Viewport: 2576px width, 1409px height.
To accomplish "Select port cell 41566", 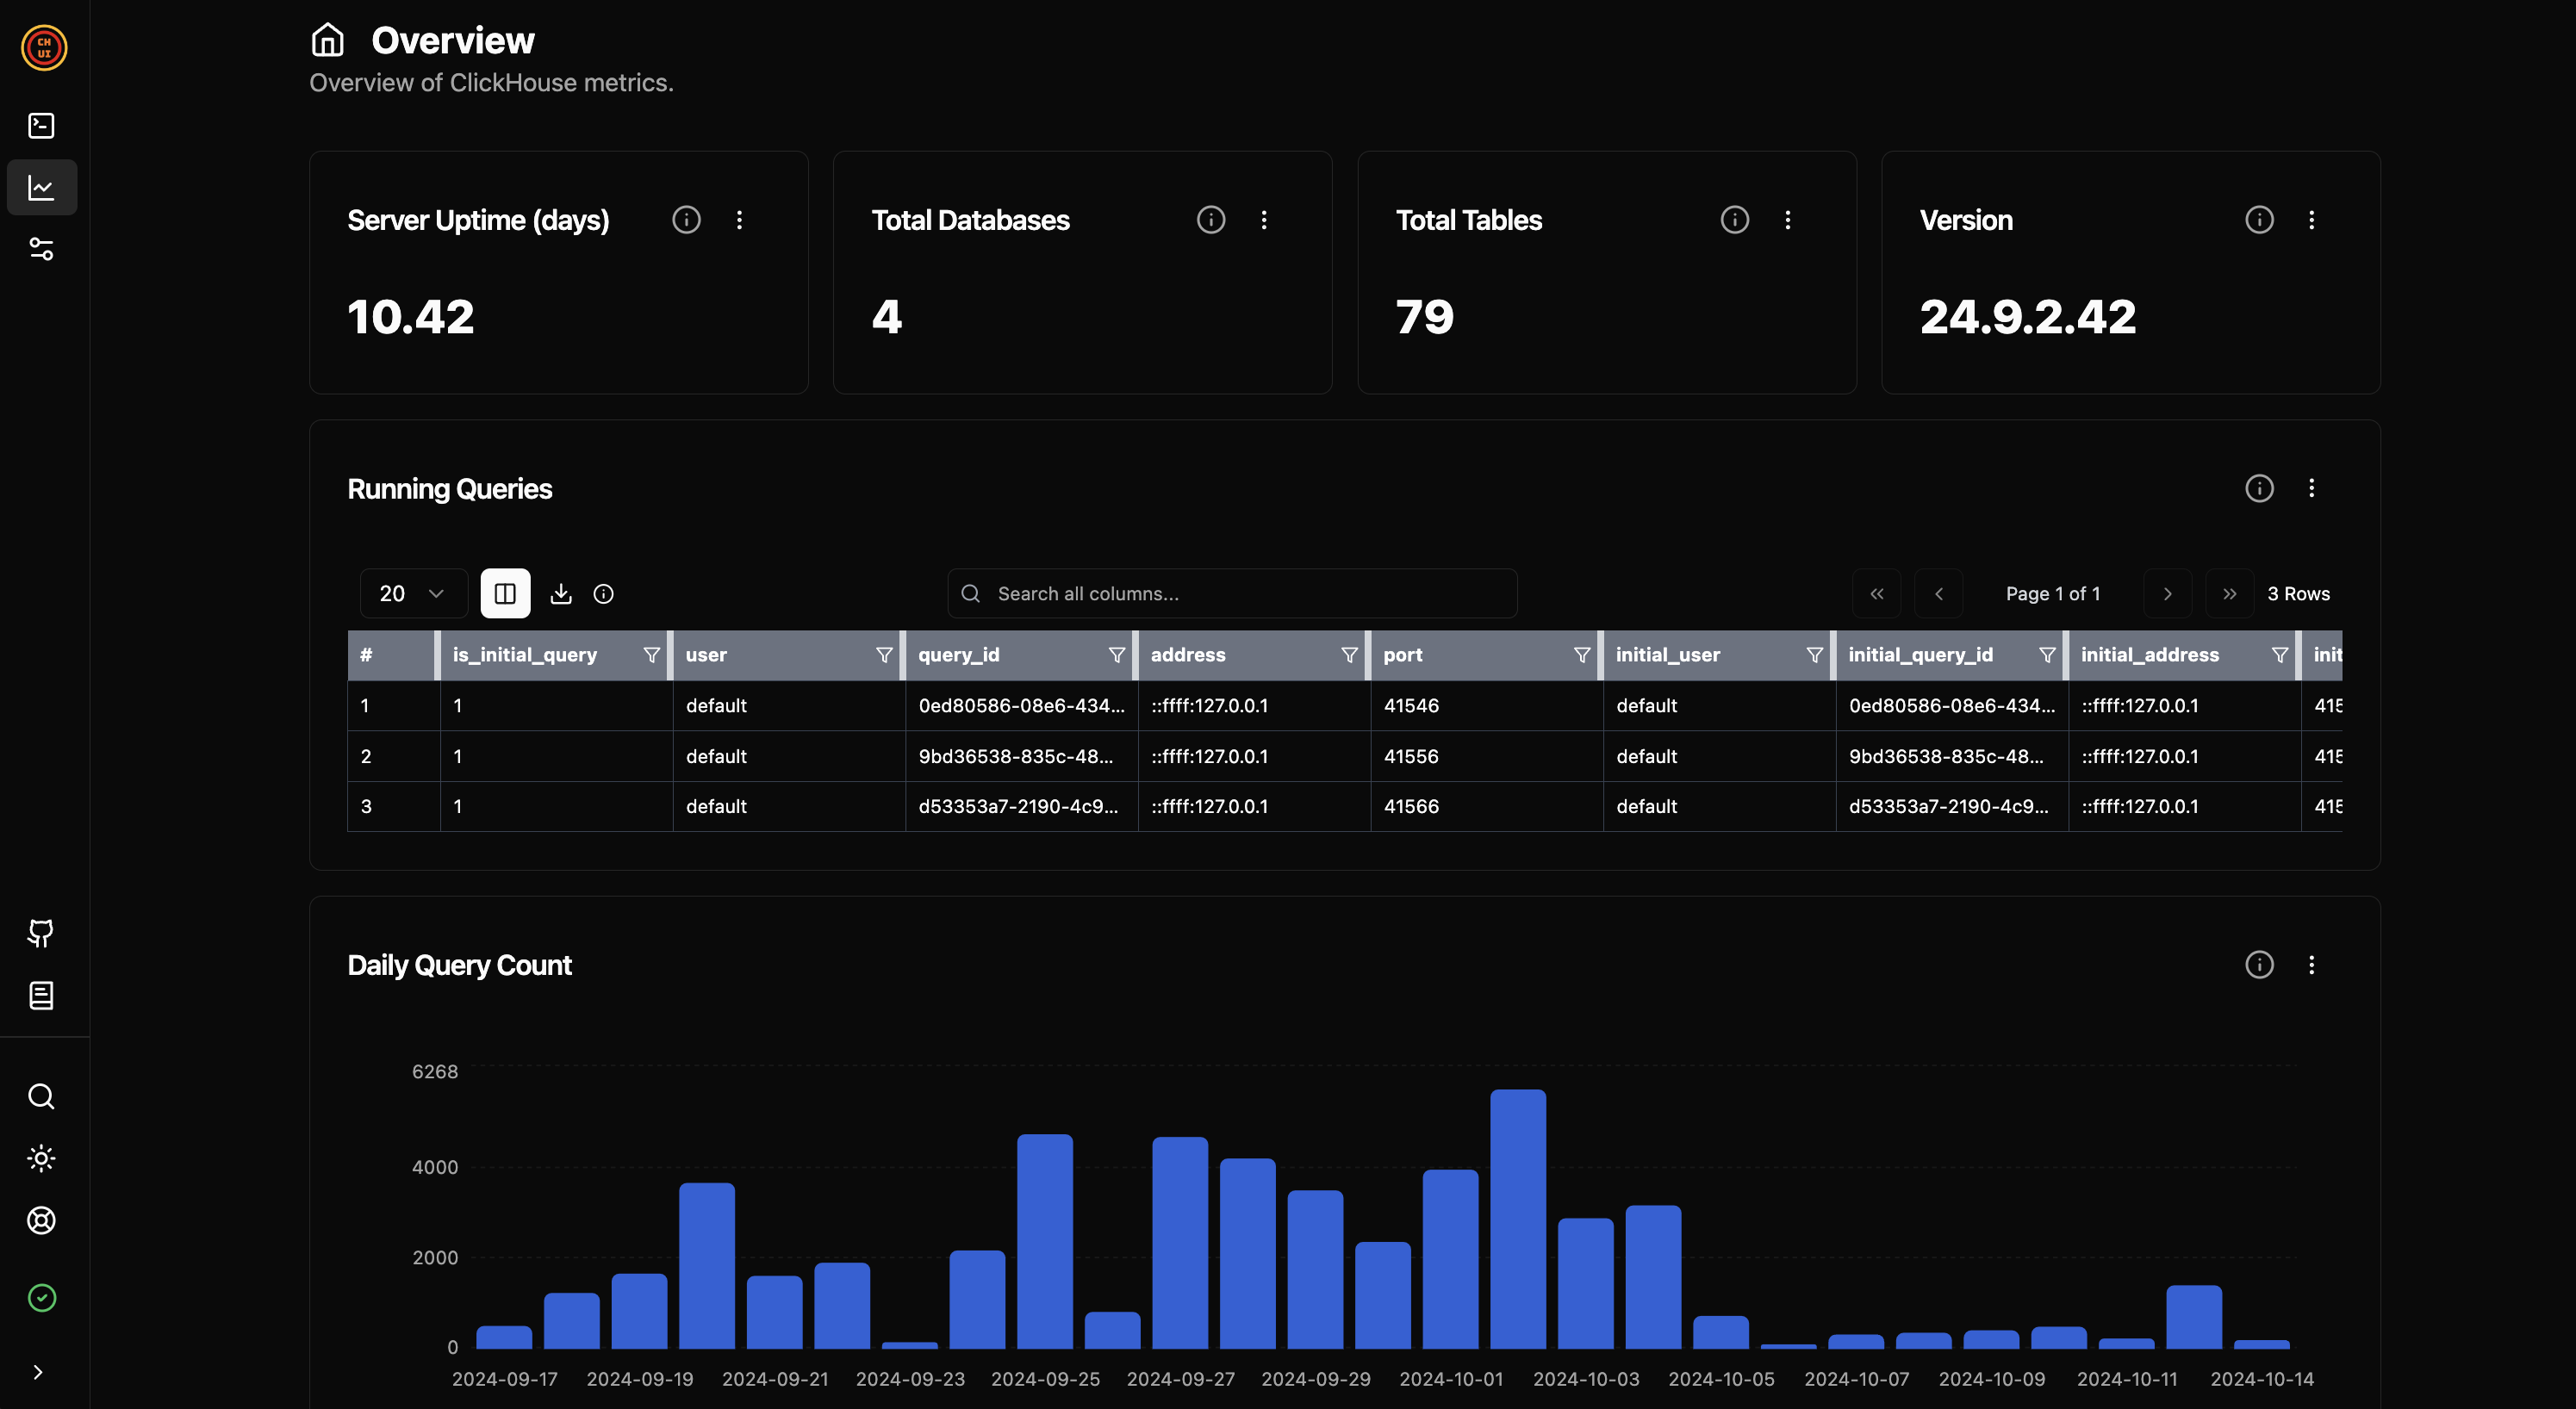I will pos(1487,806).
